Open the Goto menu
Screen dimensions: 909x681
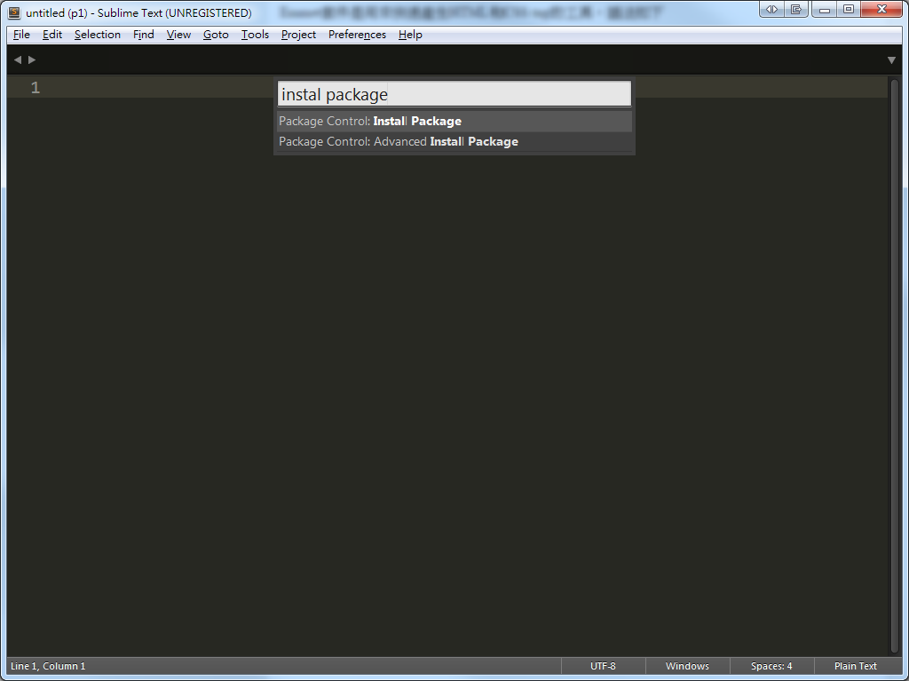(x=216, y=35)
